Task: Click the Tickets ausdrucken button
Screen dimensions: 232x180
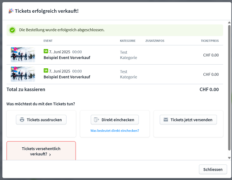Action: coord(41,120)
